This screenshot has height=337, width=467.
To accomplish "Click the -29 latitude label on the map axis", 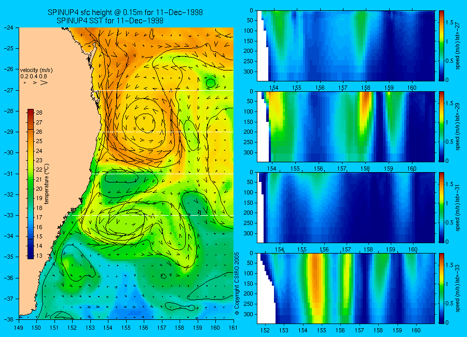I will (9, 132).
